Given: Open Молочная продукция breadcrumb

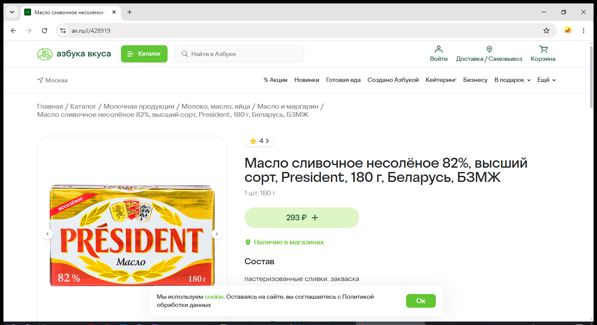Looking at the screenshot, I should [139, 106].
